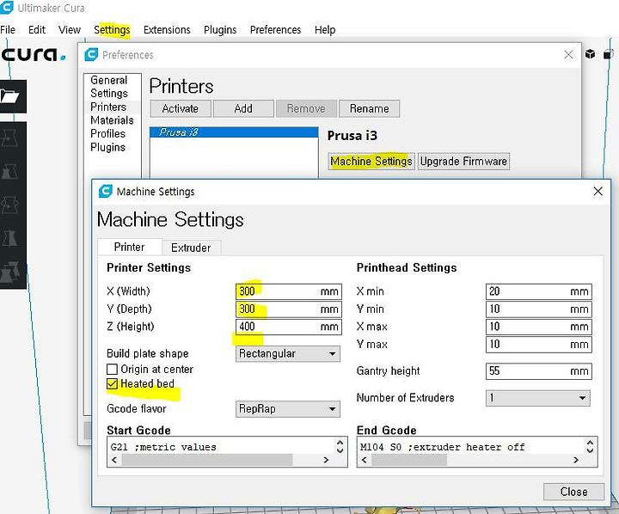Open the Gcode flavor RepRap dropdown
Screen dimensions: 619x514
click(288, 408)
